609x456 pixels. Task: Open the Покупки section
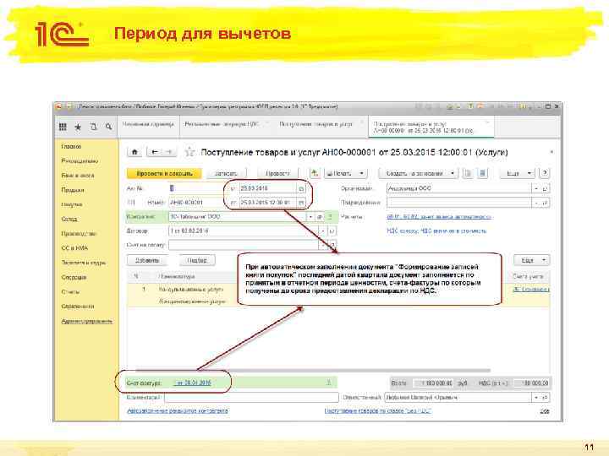point(72,204)
